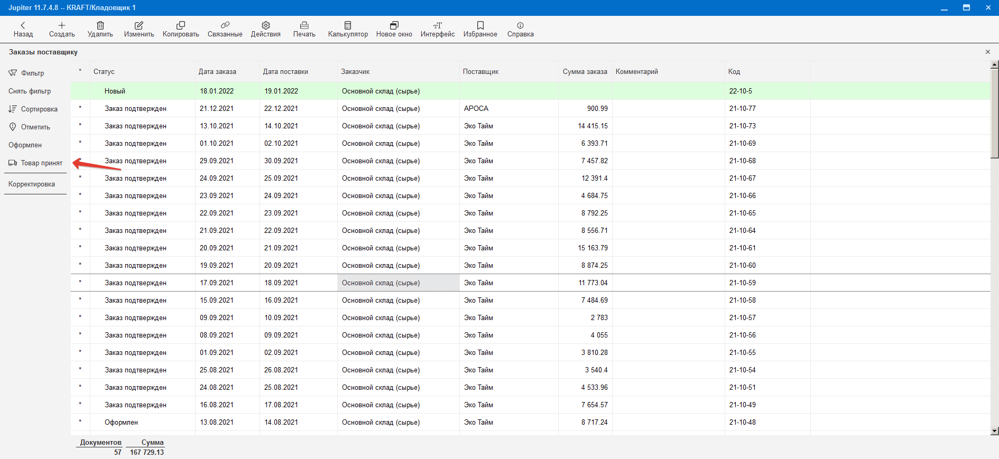Click Отметить pin option
This screenshot has width=999, height=459.
(30, 127)
